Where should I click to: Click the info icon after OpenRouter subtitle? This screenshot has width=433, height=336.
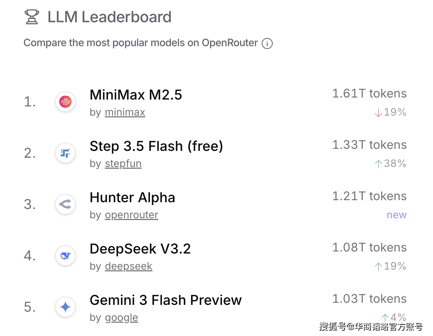[x=267, y=43]
